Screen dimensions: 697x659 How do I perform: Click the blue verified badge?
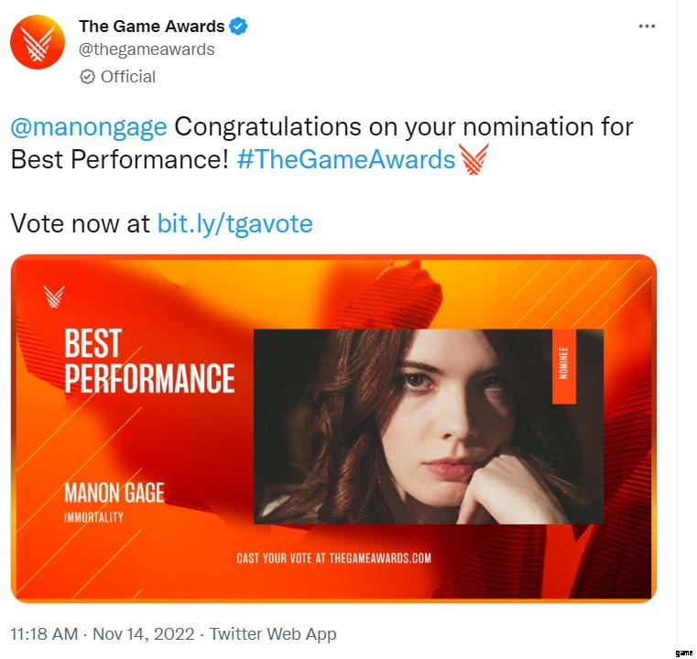coord(239,27)
